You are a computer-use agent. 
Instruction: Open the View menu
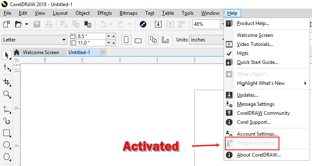point(40,13)
